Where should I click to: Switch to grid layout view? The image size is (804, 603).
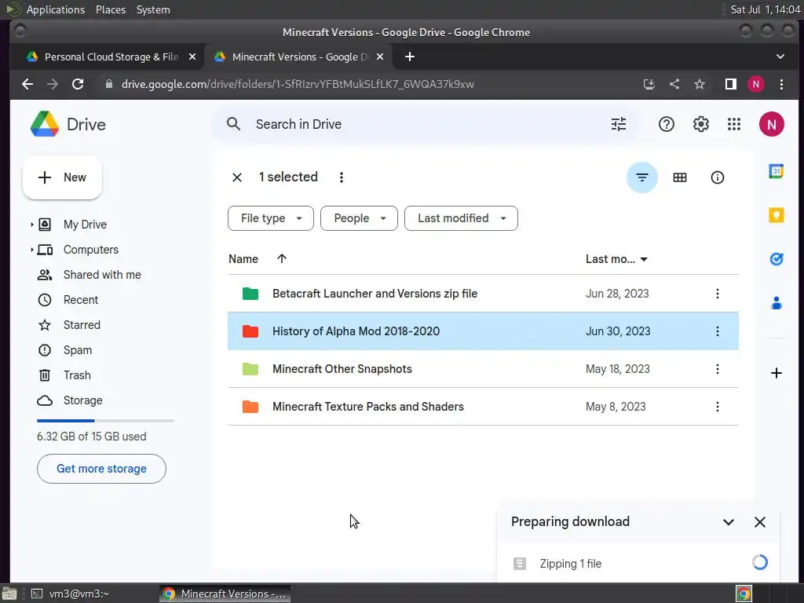pos(680,177)
